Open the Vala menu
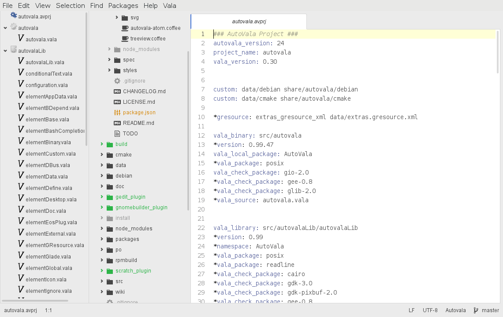The height and width of the screenshot is (317, 503). [x=169, y=6]
